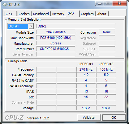Select the Slot #1 combo box

[21, 26]
